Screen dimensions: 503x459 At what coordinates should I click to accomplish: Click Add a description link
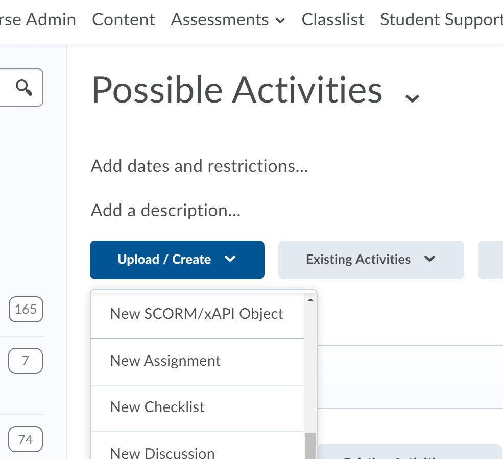coord(165,210)
